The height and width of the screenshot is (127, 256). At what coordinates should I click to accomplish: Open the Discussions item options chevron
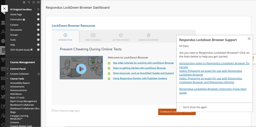click(x=38, y=30)
